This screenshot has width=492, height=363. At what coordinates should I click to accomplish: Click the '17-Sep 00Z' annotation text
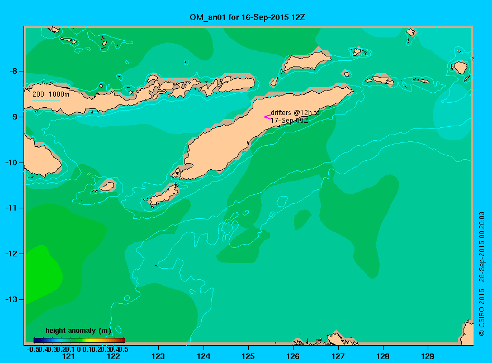(x=289, y=121)
